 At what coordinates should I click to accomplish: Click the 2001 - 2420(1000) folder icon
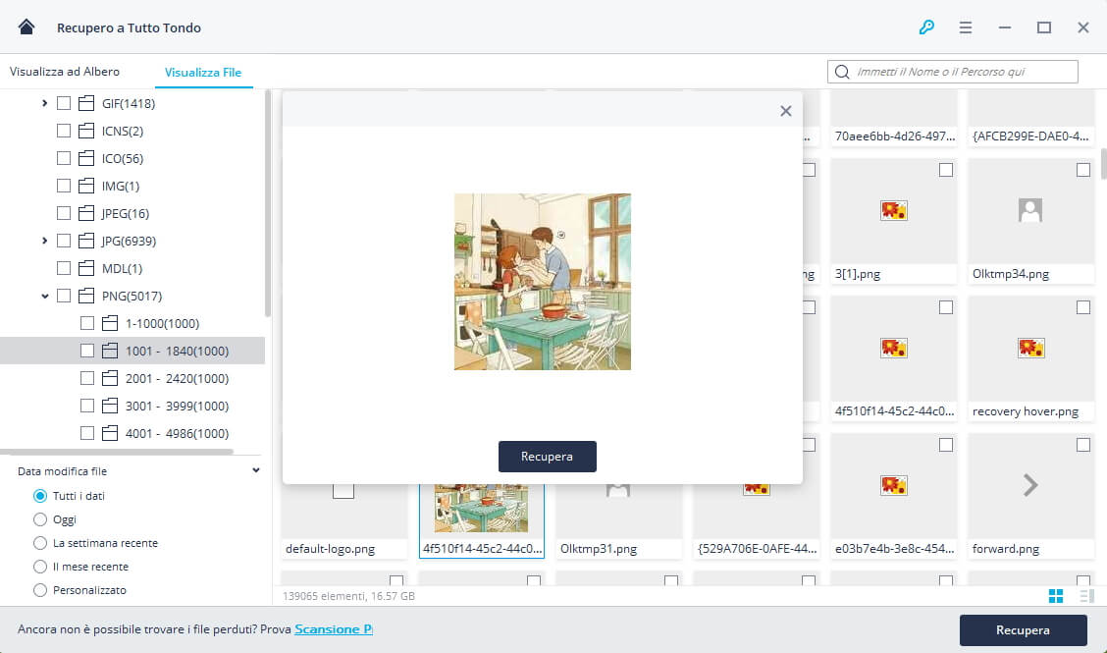point(110,378)
